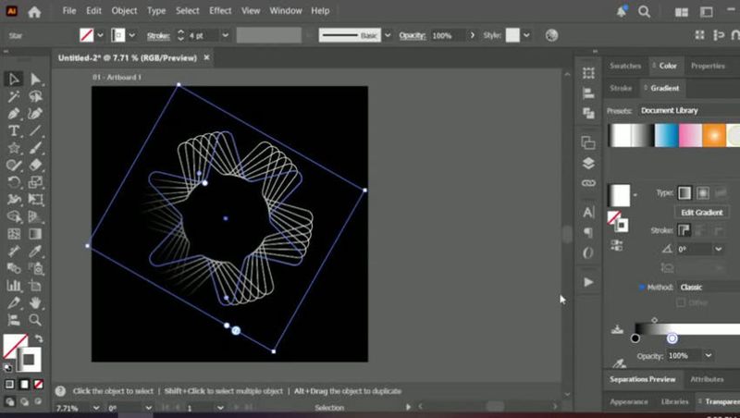This screenshot has width=740, height=418.
Task: Choose Linear Gradient type
Action: click(684, 193)
